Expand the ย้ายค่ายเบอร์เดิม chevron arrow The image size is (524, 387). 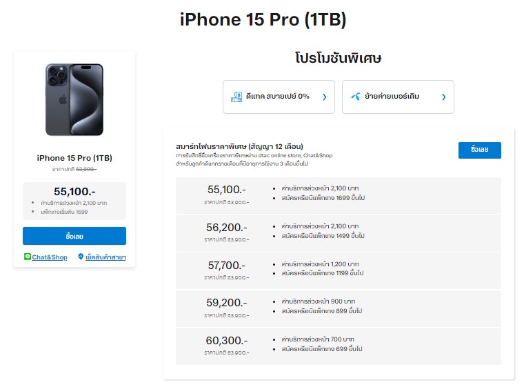click(443, 97)
